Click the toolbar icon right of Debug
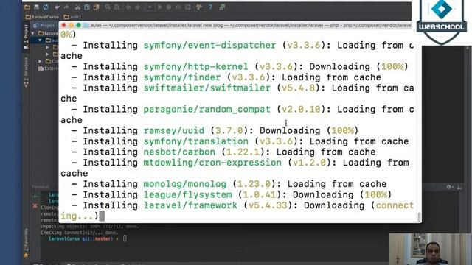 pyautogui.click(x=178, y=7)
